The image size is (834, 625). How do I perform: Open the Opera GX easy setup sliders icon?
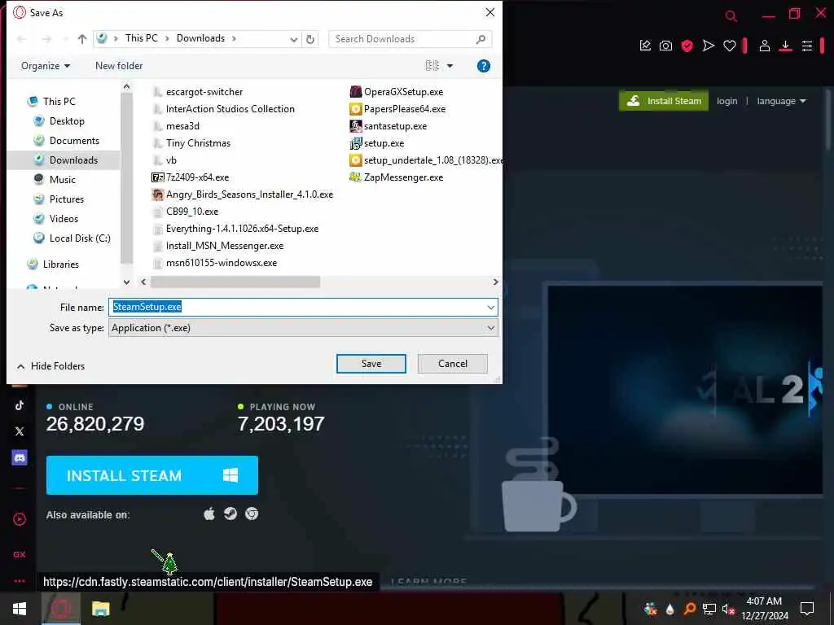coord(807,46)
